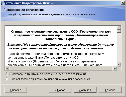Click the vertical scrollbar track below the thumb
The image size is (126, 97).
(119, 48)
